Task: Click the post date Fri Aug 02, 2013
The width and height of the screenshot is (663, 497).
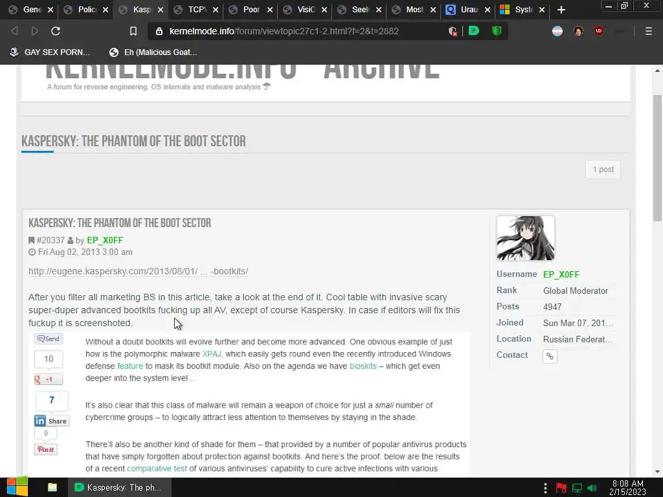Action: [x=85, y=252]
